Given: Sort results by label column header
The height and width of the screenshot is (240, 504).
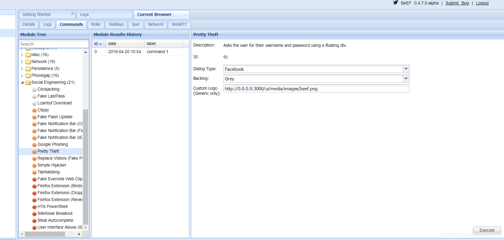Looking at the screenshot, I should click(163, 43).
